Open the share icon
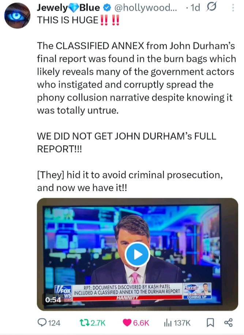Image resolution: width=244 pixels, height=335 pixels. (228, 323)
